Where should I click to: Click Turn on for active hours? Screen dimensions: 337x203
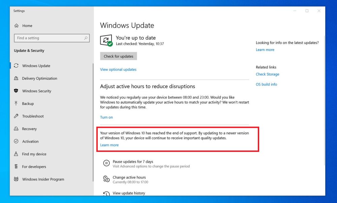pyautogui.click(x=106, y=117)
